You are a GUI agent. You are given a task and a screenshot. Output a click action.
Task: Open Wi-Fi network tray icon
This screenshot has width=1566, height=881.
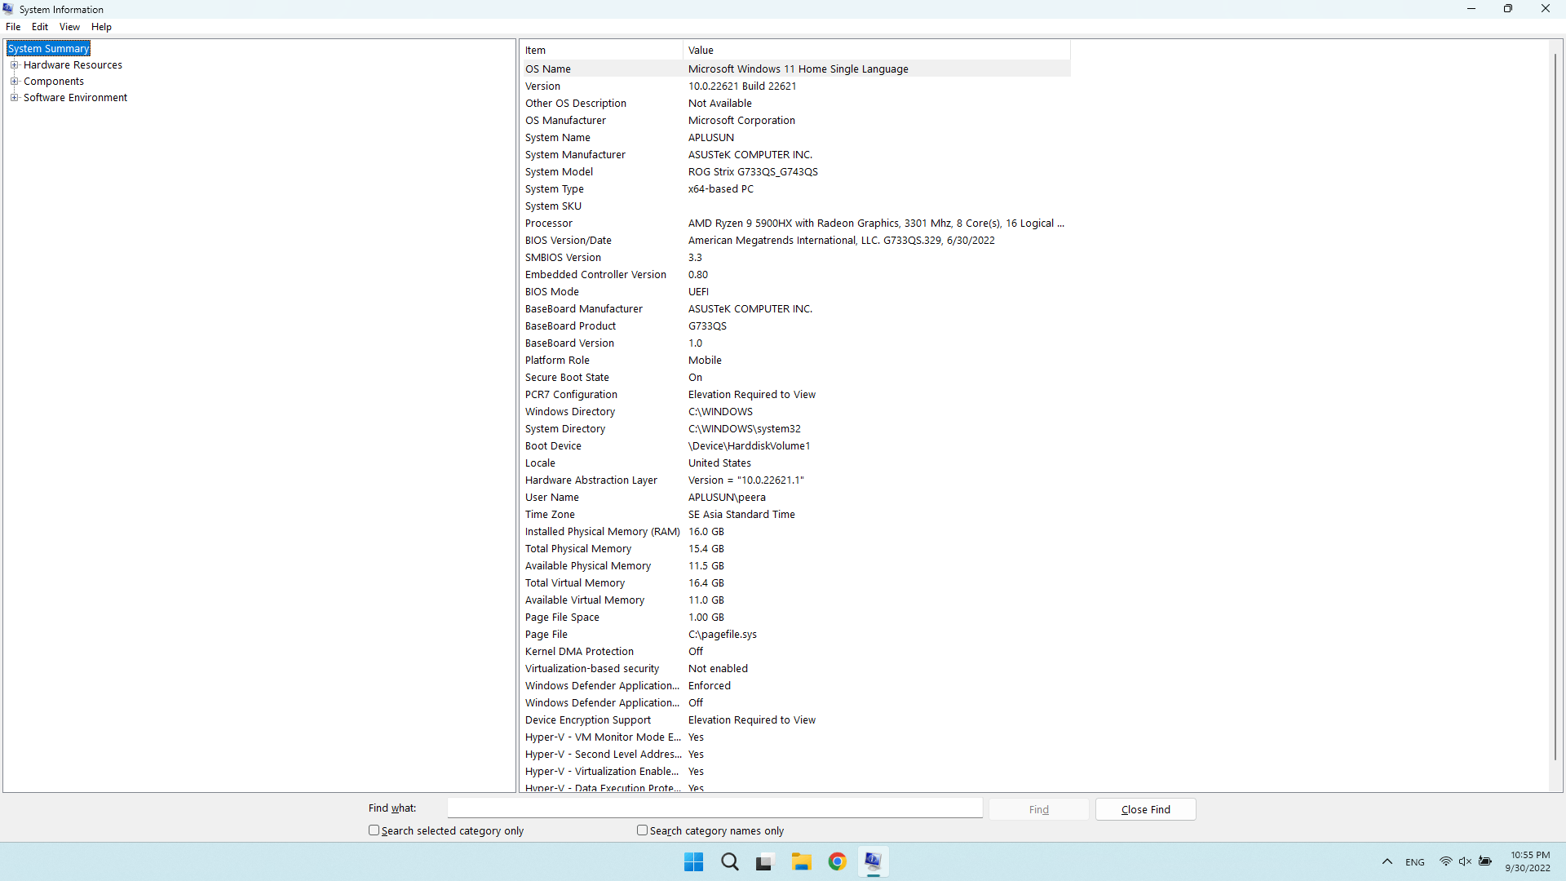(x=1445, y=861)
